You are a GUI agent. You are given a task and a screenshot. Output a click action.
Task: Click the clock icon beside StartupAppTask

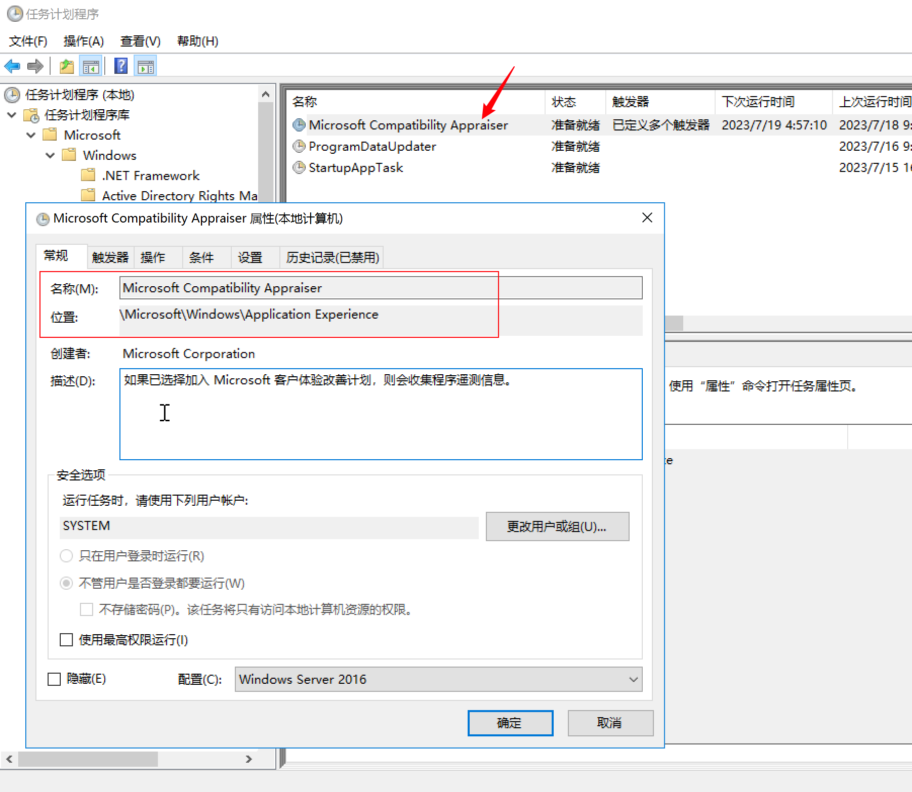298,167
